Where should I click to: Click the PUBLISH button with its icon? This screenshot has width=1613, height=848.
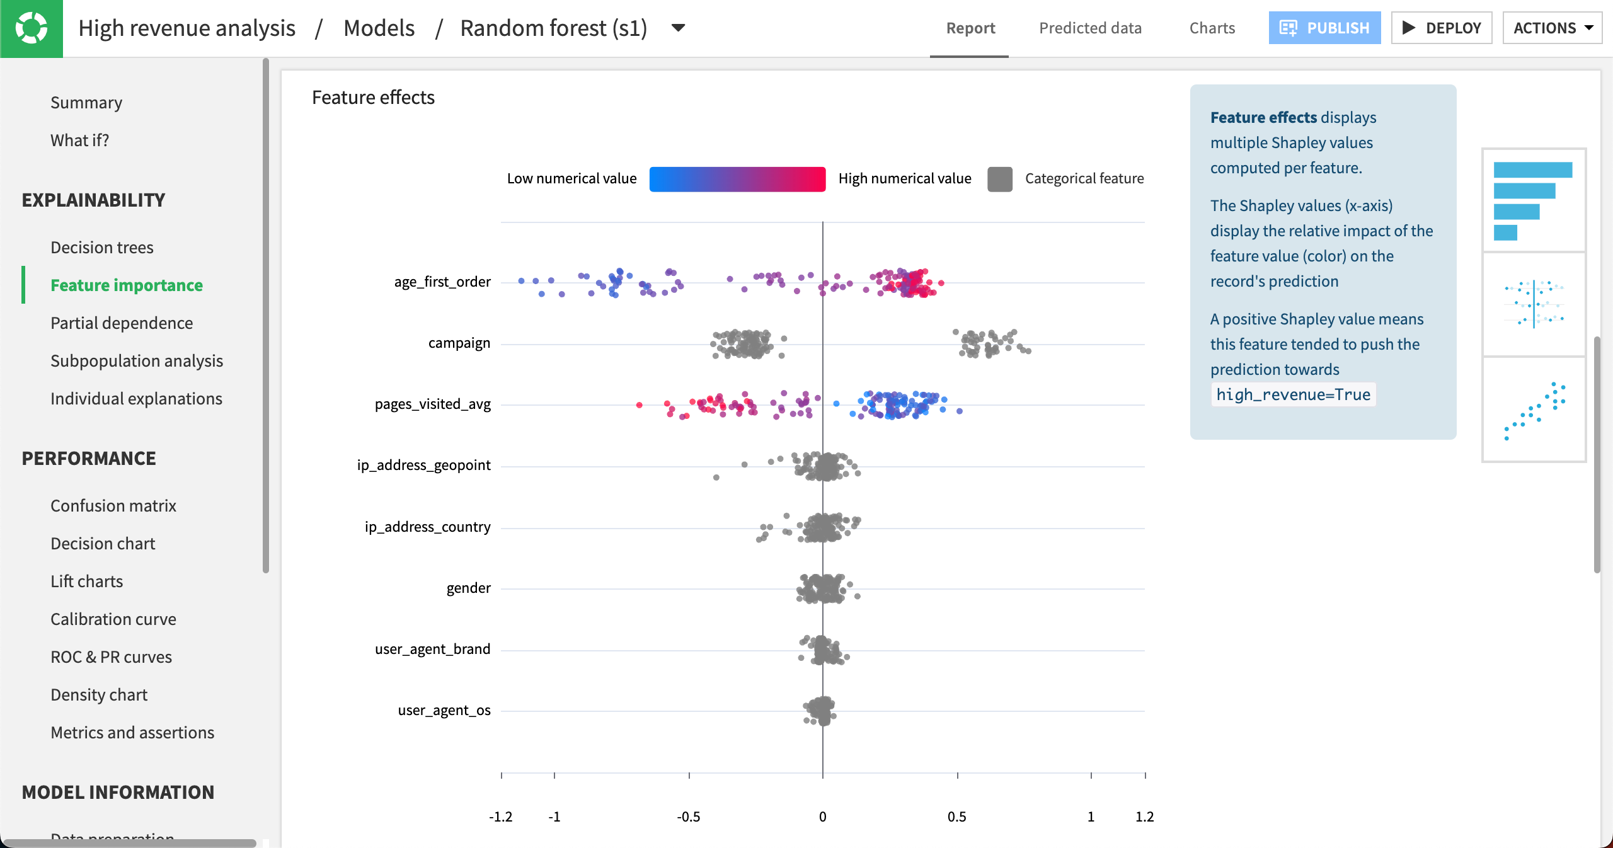pyautogui.click(x=1324, y=28)
